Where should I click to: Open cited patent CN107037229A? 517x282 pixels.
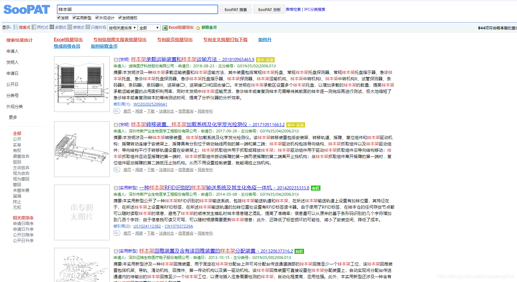179,226
